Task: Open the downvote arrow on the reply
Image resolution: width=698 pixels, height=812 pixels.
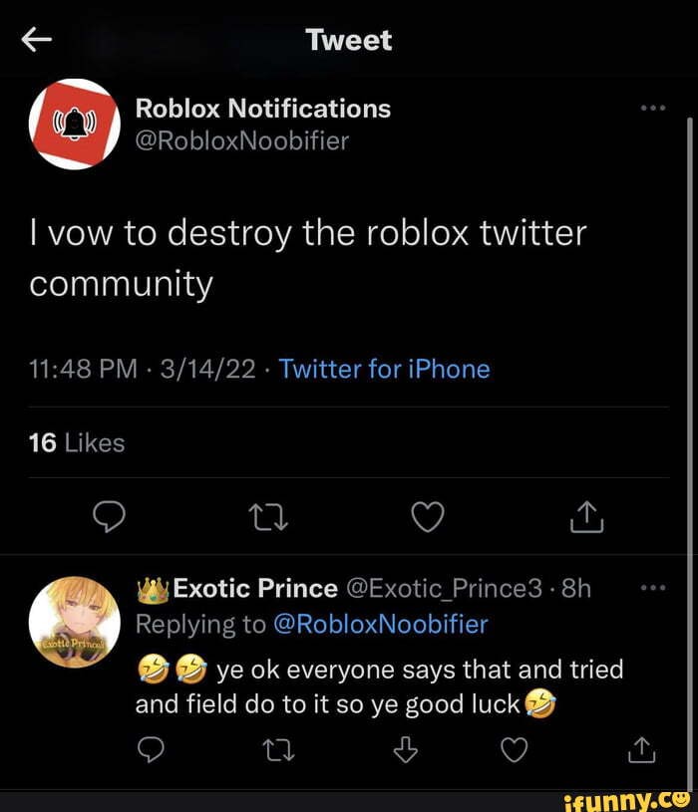Action: (405, 749)
